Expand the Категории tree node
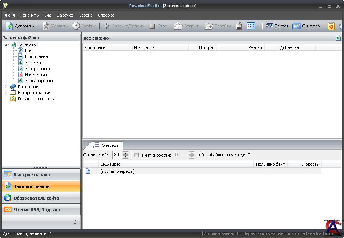Viewport: 344px width, 238px height. 6,87
